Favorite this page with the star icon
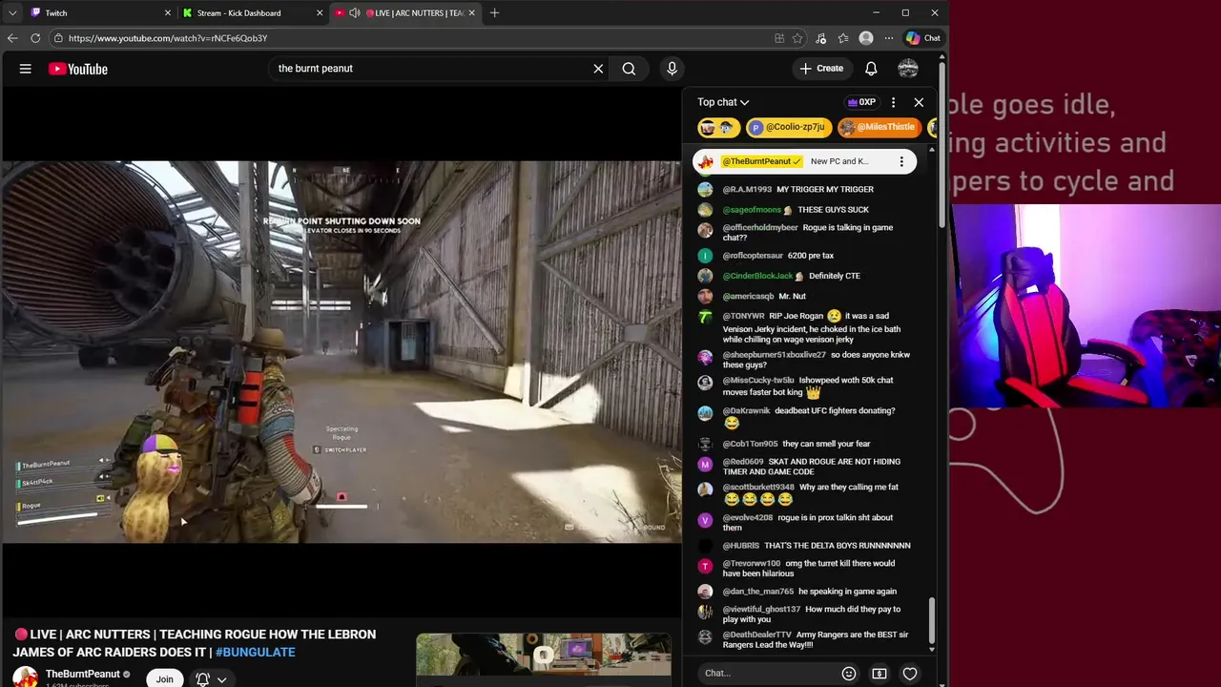Screen dimensions: 1221x687 click(797, 38)
